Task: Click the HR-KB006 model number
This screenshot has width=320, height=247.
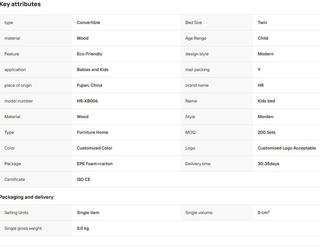Action: pyautogui.click(x=87, y=101)
